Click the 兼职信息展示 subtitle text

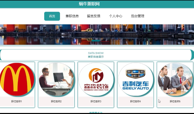pyautogui.click(x=96, y=57)
